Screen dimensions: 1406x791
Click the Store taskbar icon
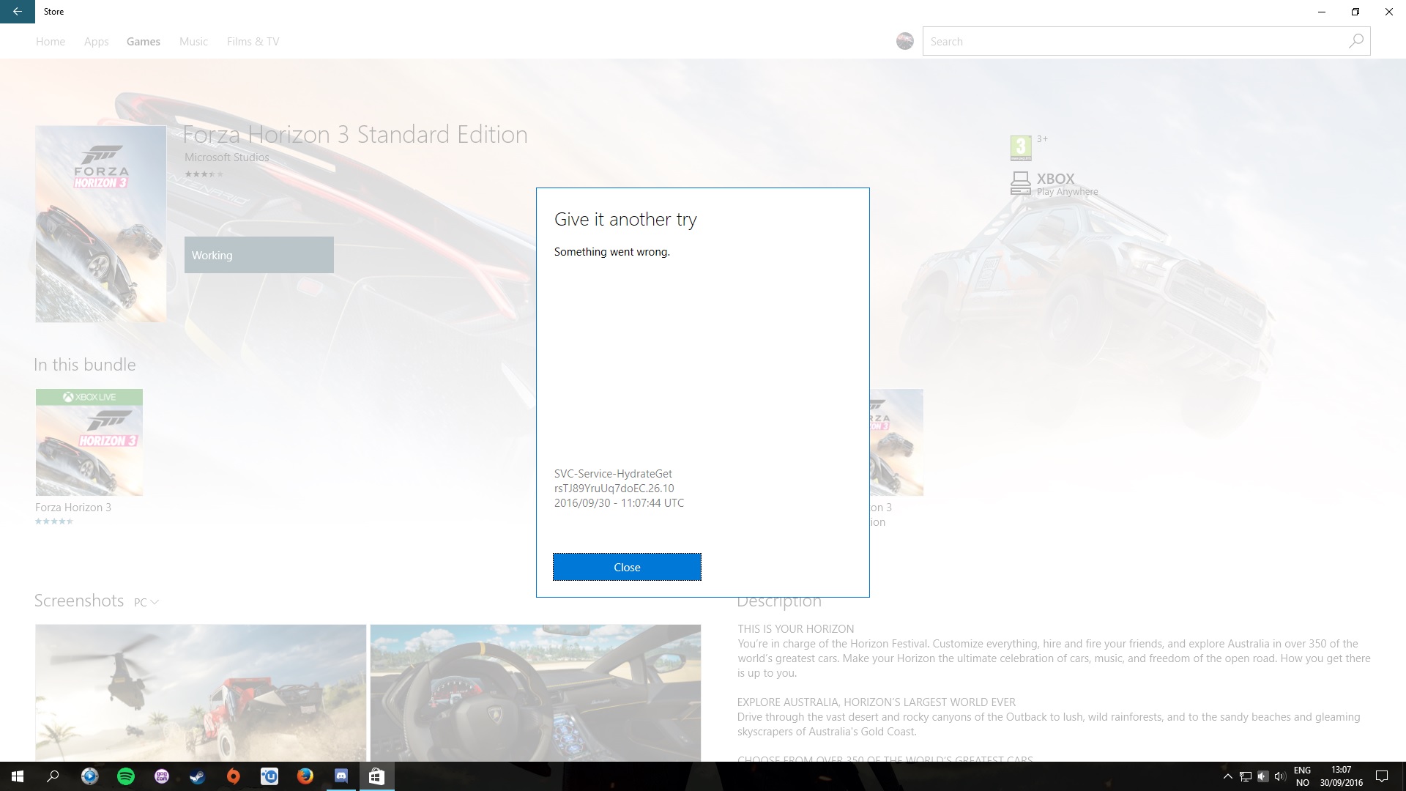377,776
